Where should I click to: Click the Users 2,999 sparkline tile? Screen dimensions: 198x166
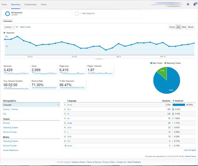(x=44, y=70)
